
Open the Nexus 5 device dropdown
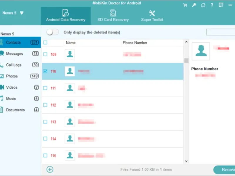[22, 13]
